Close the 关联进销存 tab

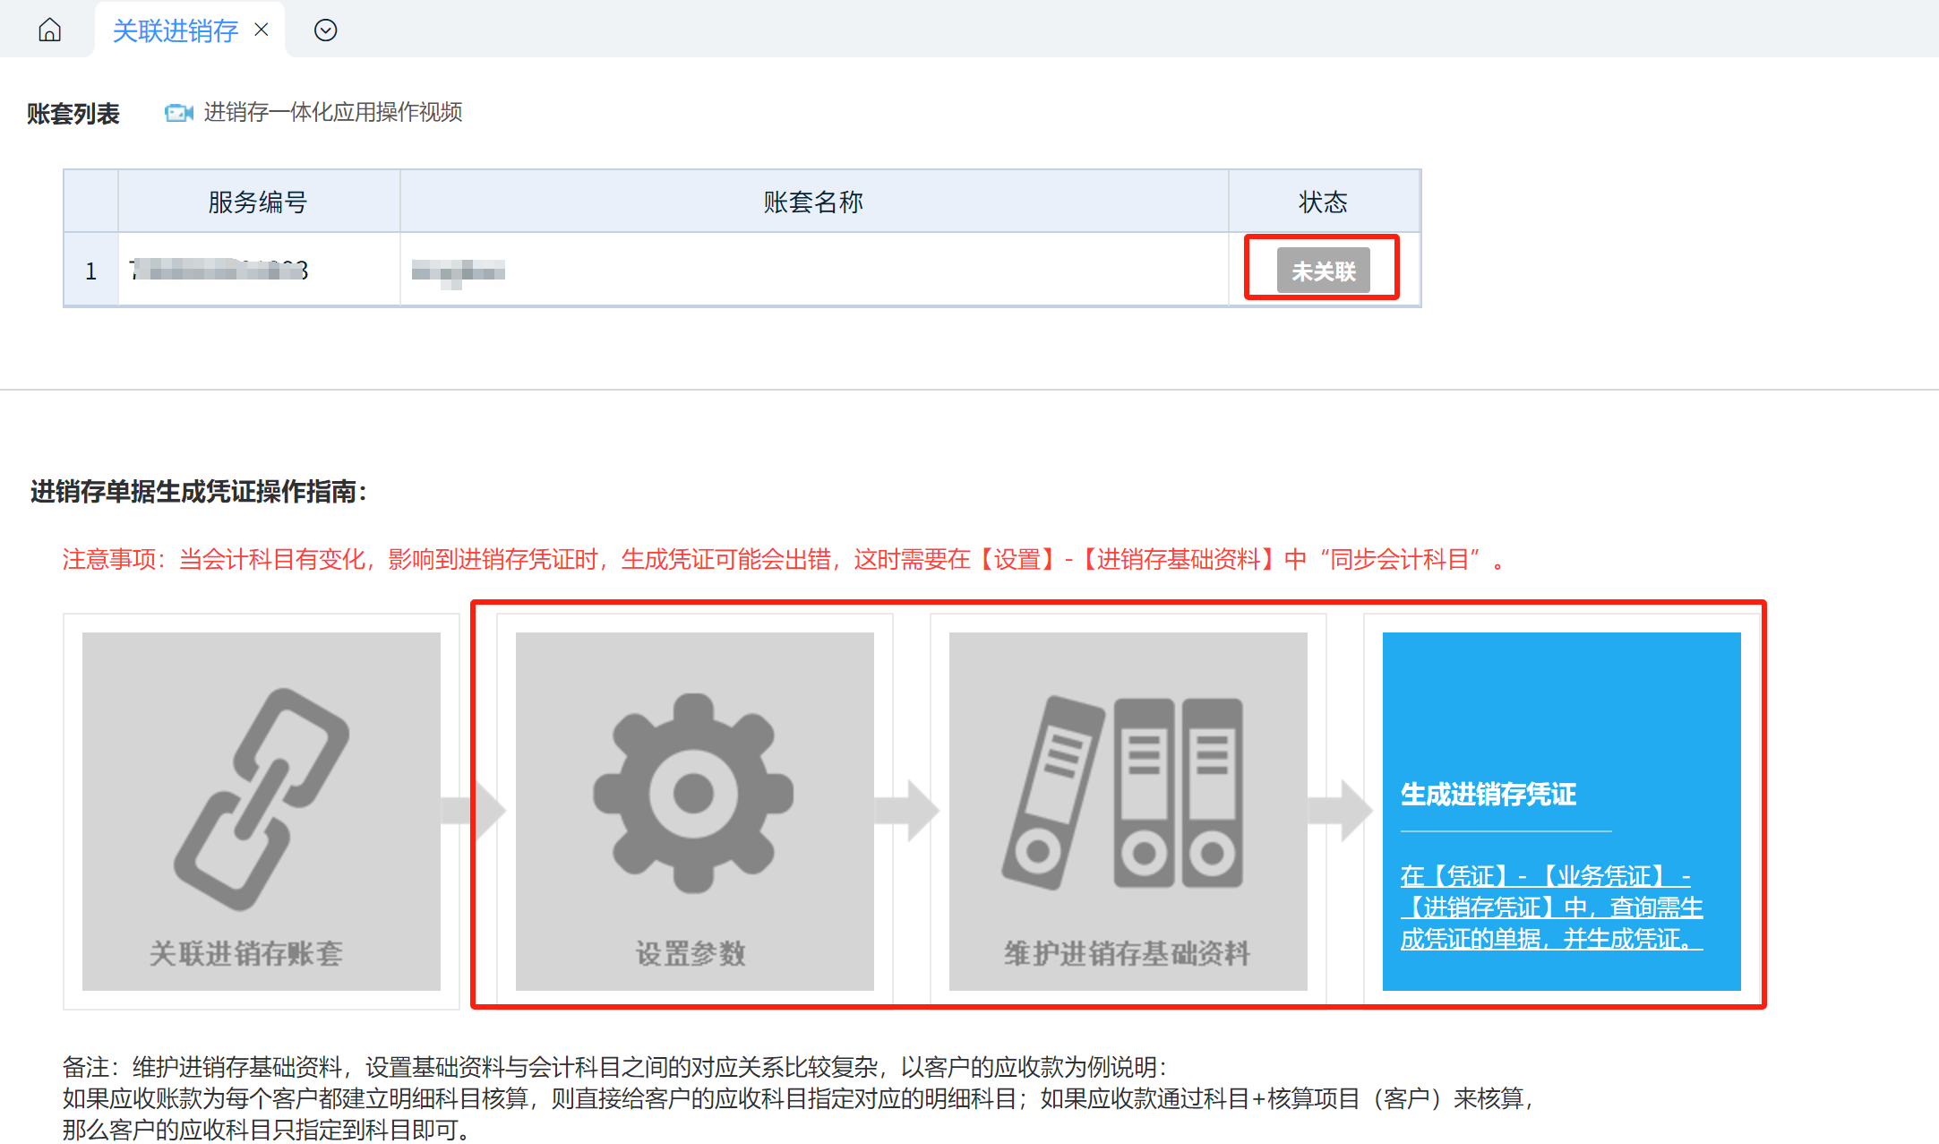262,30
